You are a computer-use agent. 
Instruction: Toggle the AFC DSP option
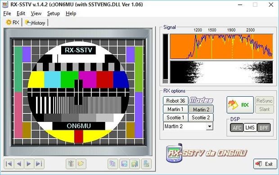point(237,127)
